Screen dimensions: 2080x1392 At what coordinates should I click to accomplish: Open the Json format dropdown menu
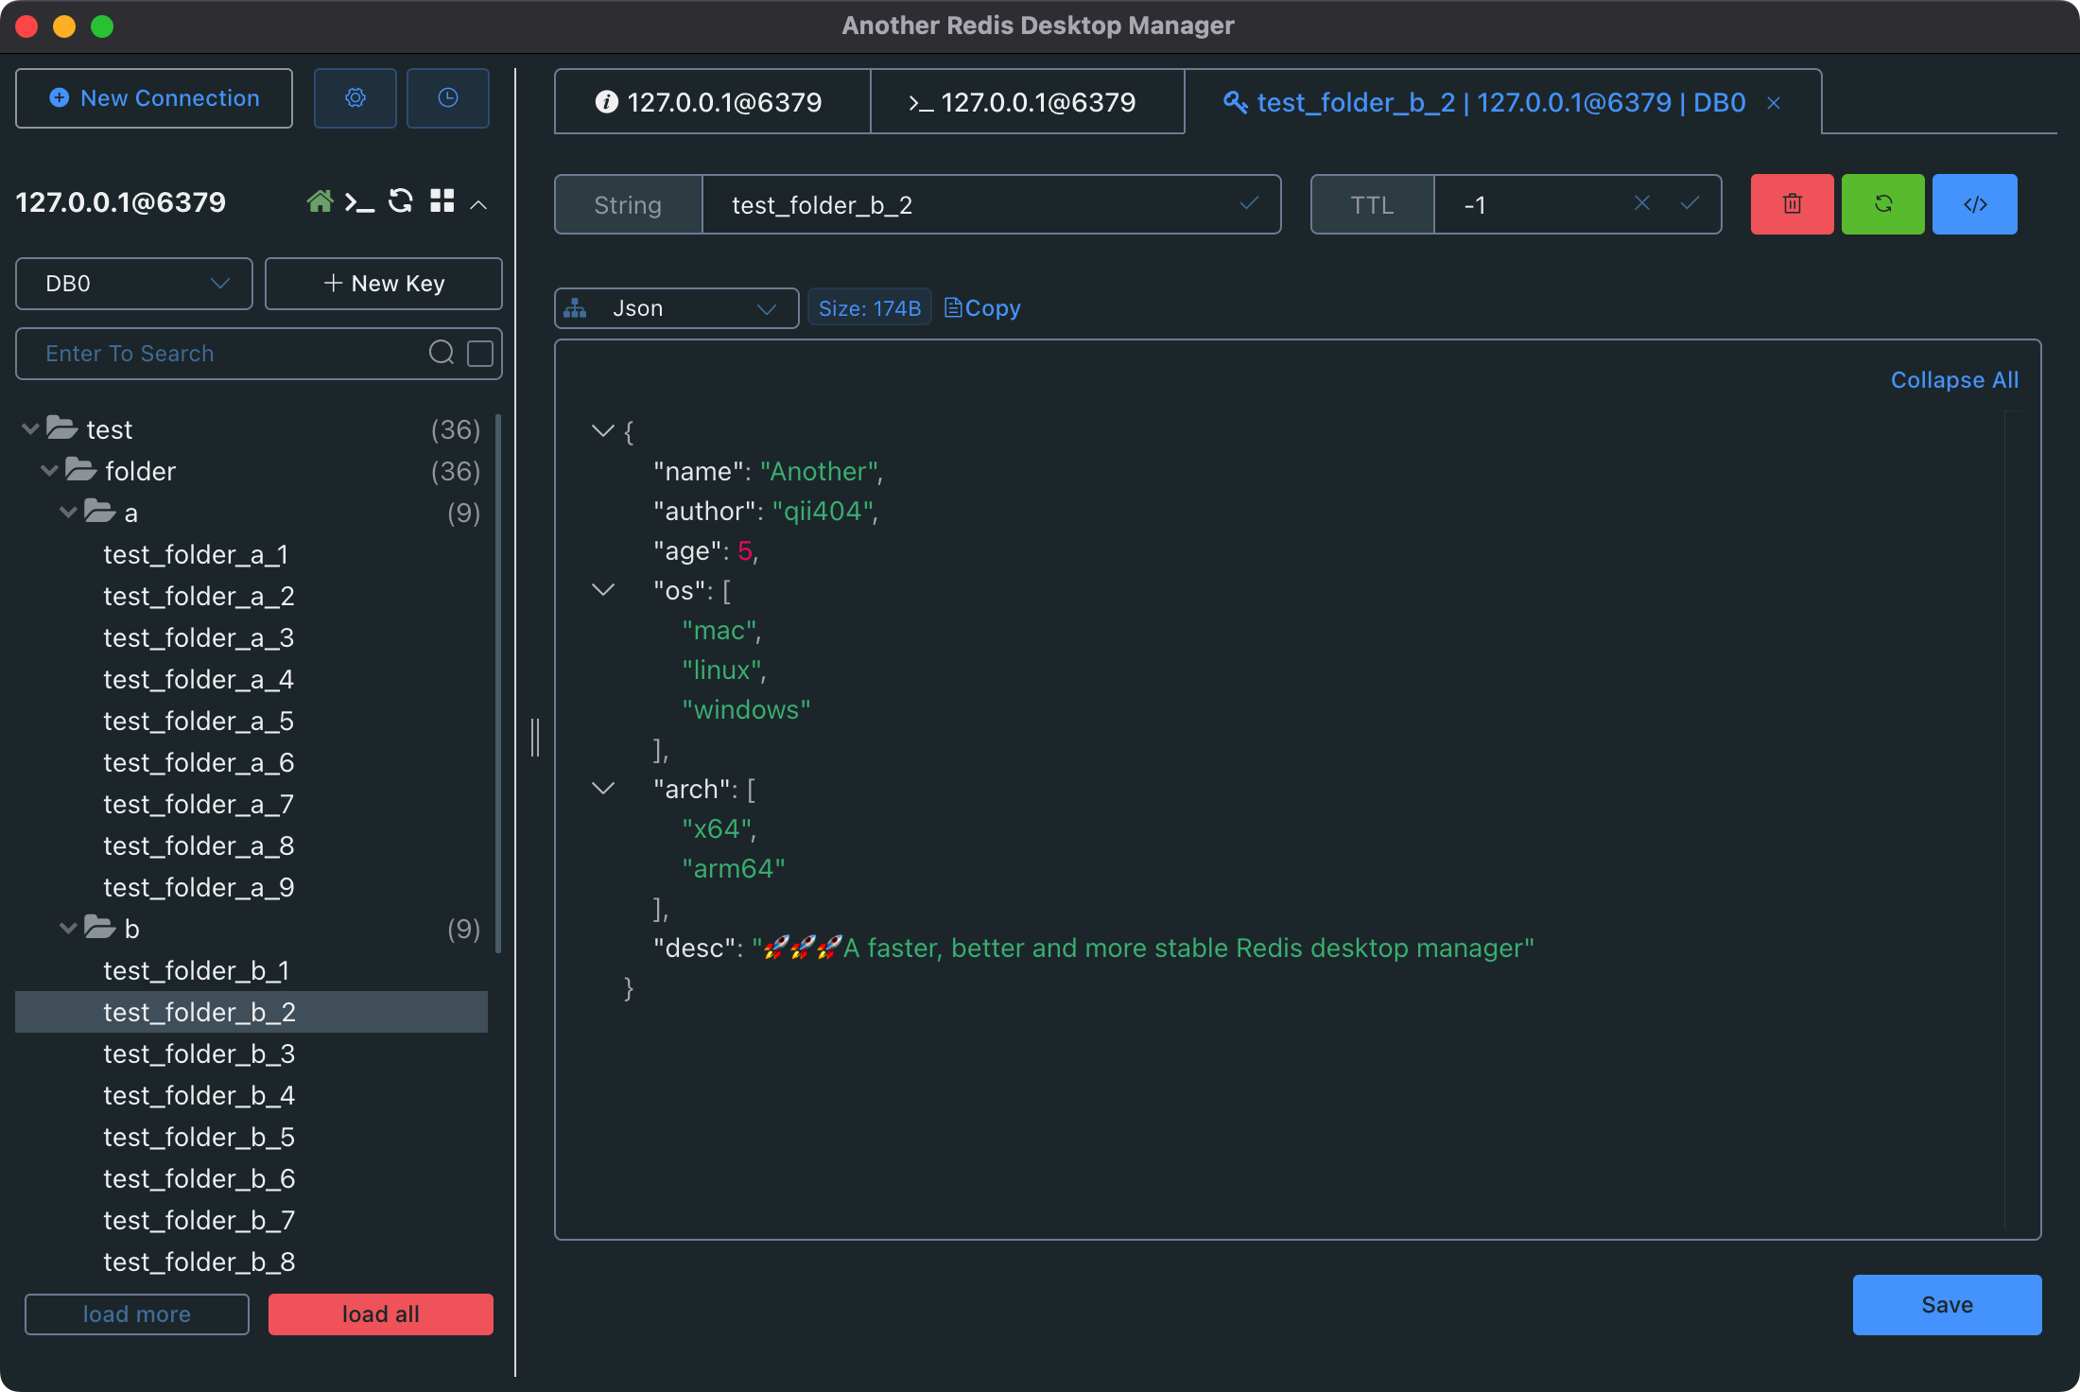(676, 306)
